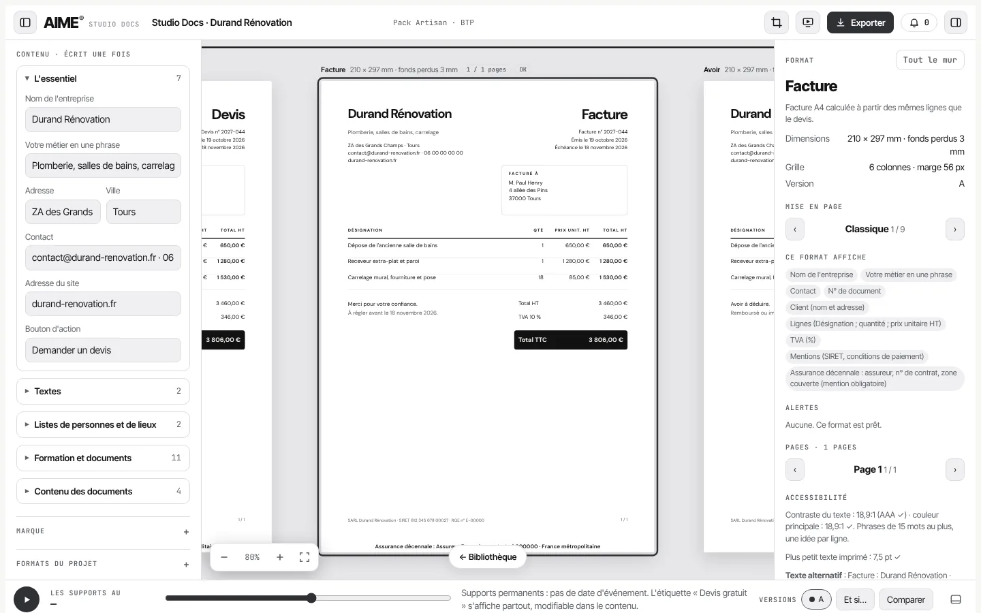981x613 pixels.
Task: Edit the 'Nom de l'entreprise' field
Action: click(x=103, y=119)
